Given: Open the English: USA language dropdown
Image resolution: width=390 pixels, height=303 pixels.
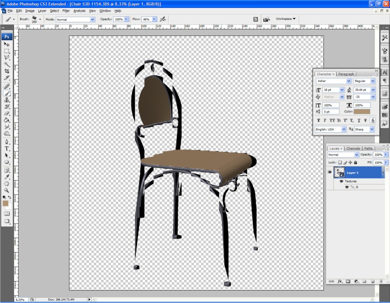Looking at the screenshot, I should [x=344, y=129].
